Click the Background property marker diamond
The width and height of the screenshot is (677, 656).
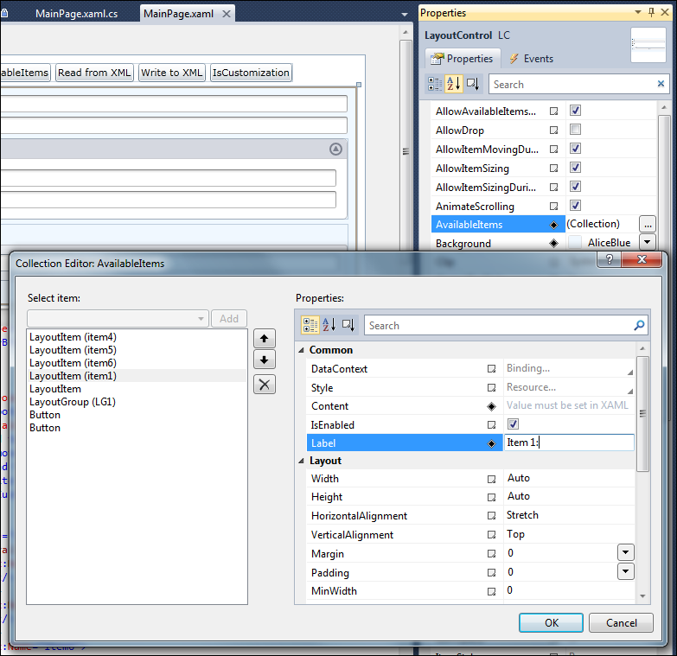(553, 244)
